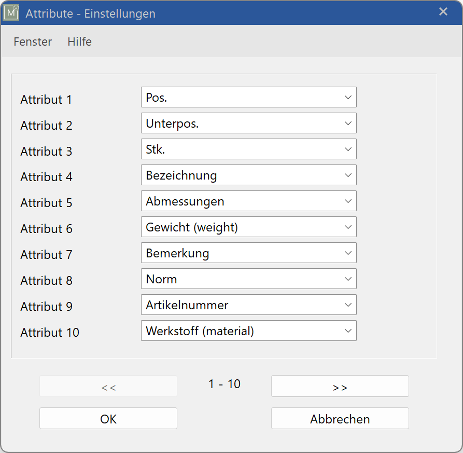Cancel changes via the Abbrechen button
This screenshot has width=463, height=453.
[340, 418]
